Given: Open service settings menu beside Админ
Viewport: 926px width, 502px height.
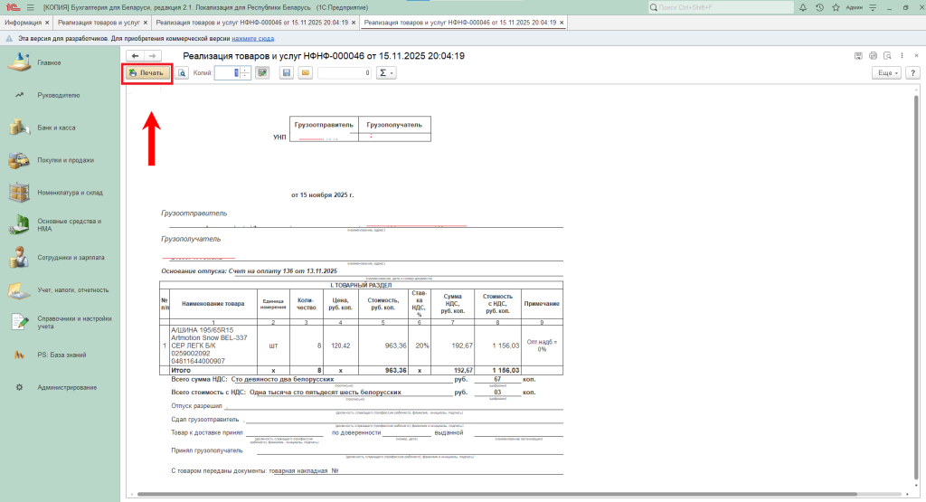Looking at the screenshot, I should pos(871,7).
